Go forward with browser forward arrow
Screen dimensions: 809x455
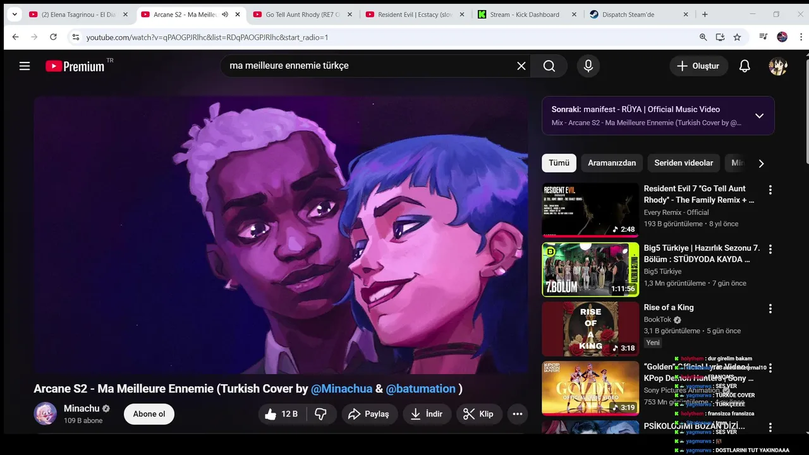(x=34, y=37)
